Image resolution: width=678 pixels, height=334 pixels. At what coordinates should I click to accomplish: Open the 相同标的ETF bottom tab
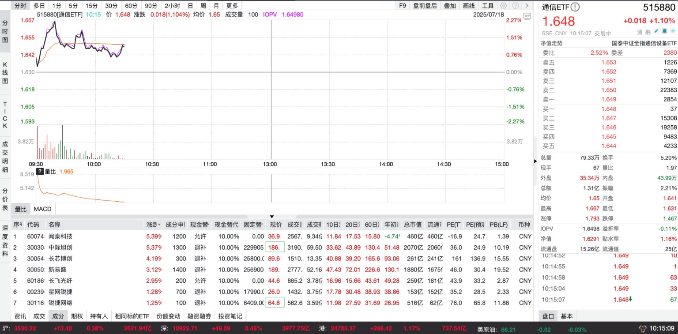click(132, 316)
